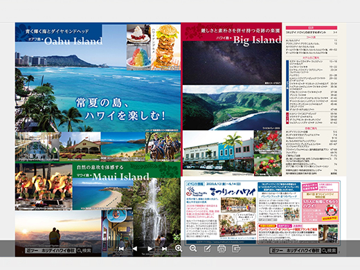360x270 pixels.
Task: Click the Milky Way night sky photo
Action: click(x=232, y=62)
